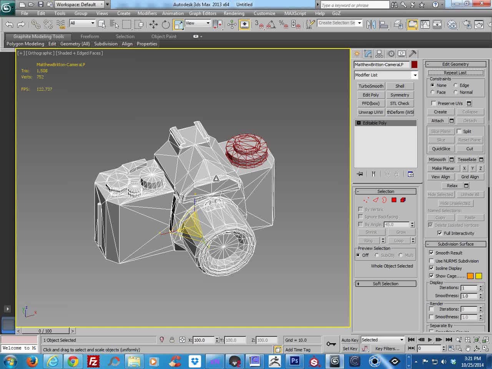Select Edge sub-object level icon

(376, 200)
